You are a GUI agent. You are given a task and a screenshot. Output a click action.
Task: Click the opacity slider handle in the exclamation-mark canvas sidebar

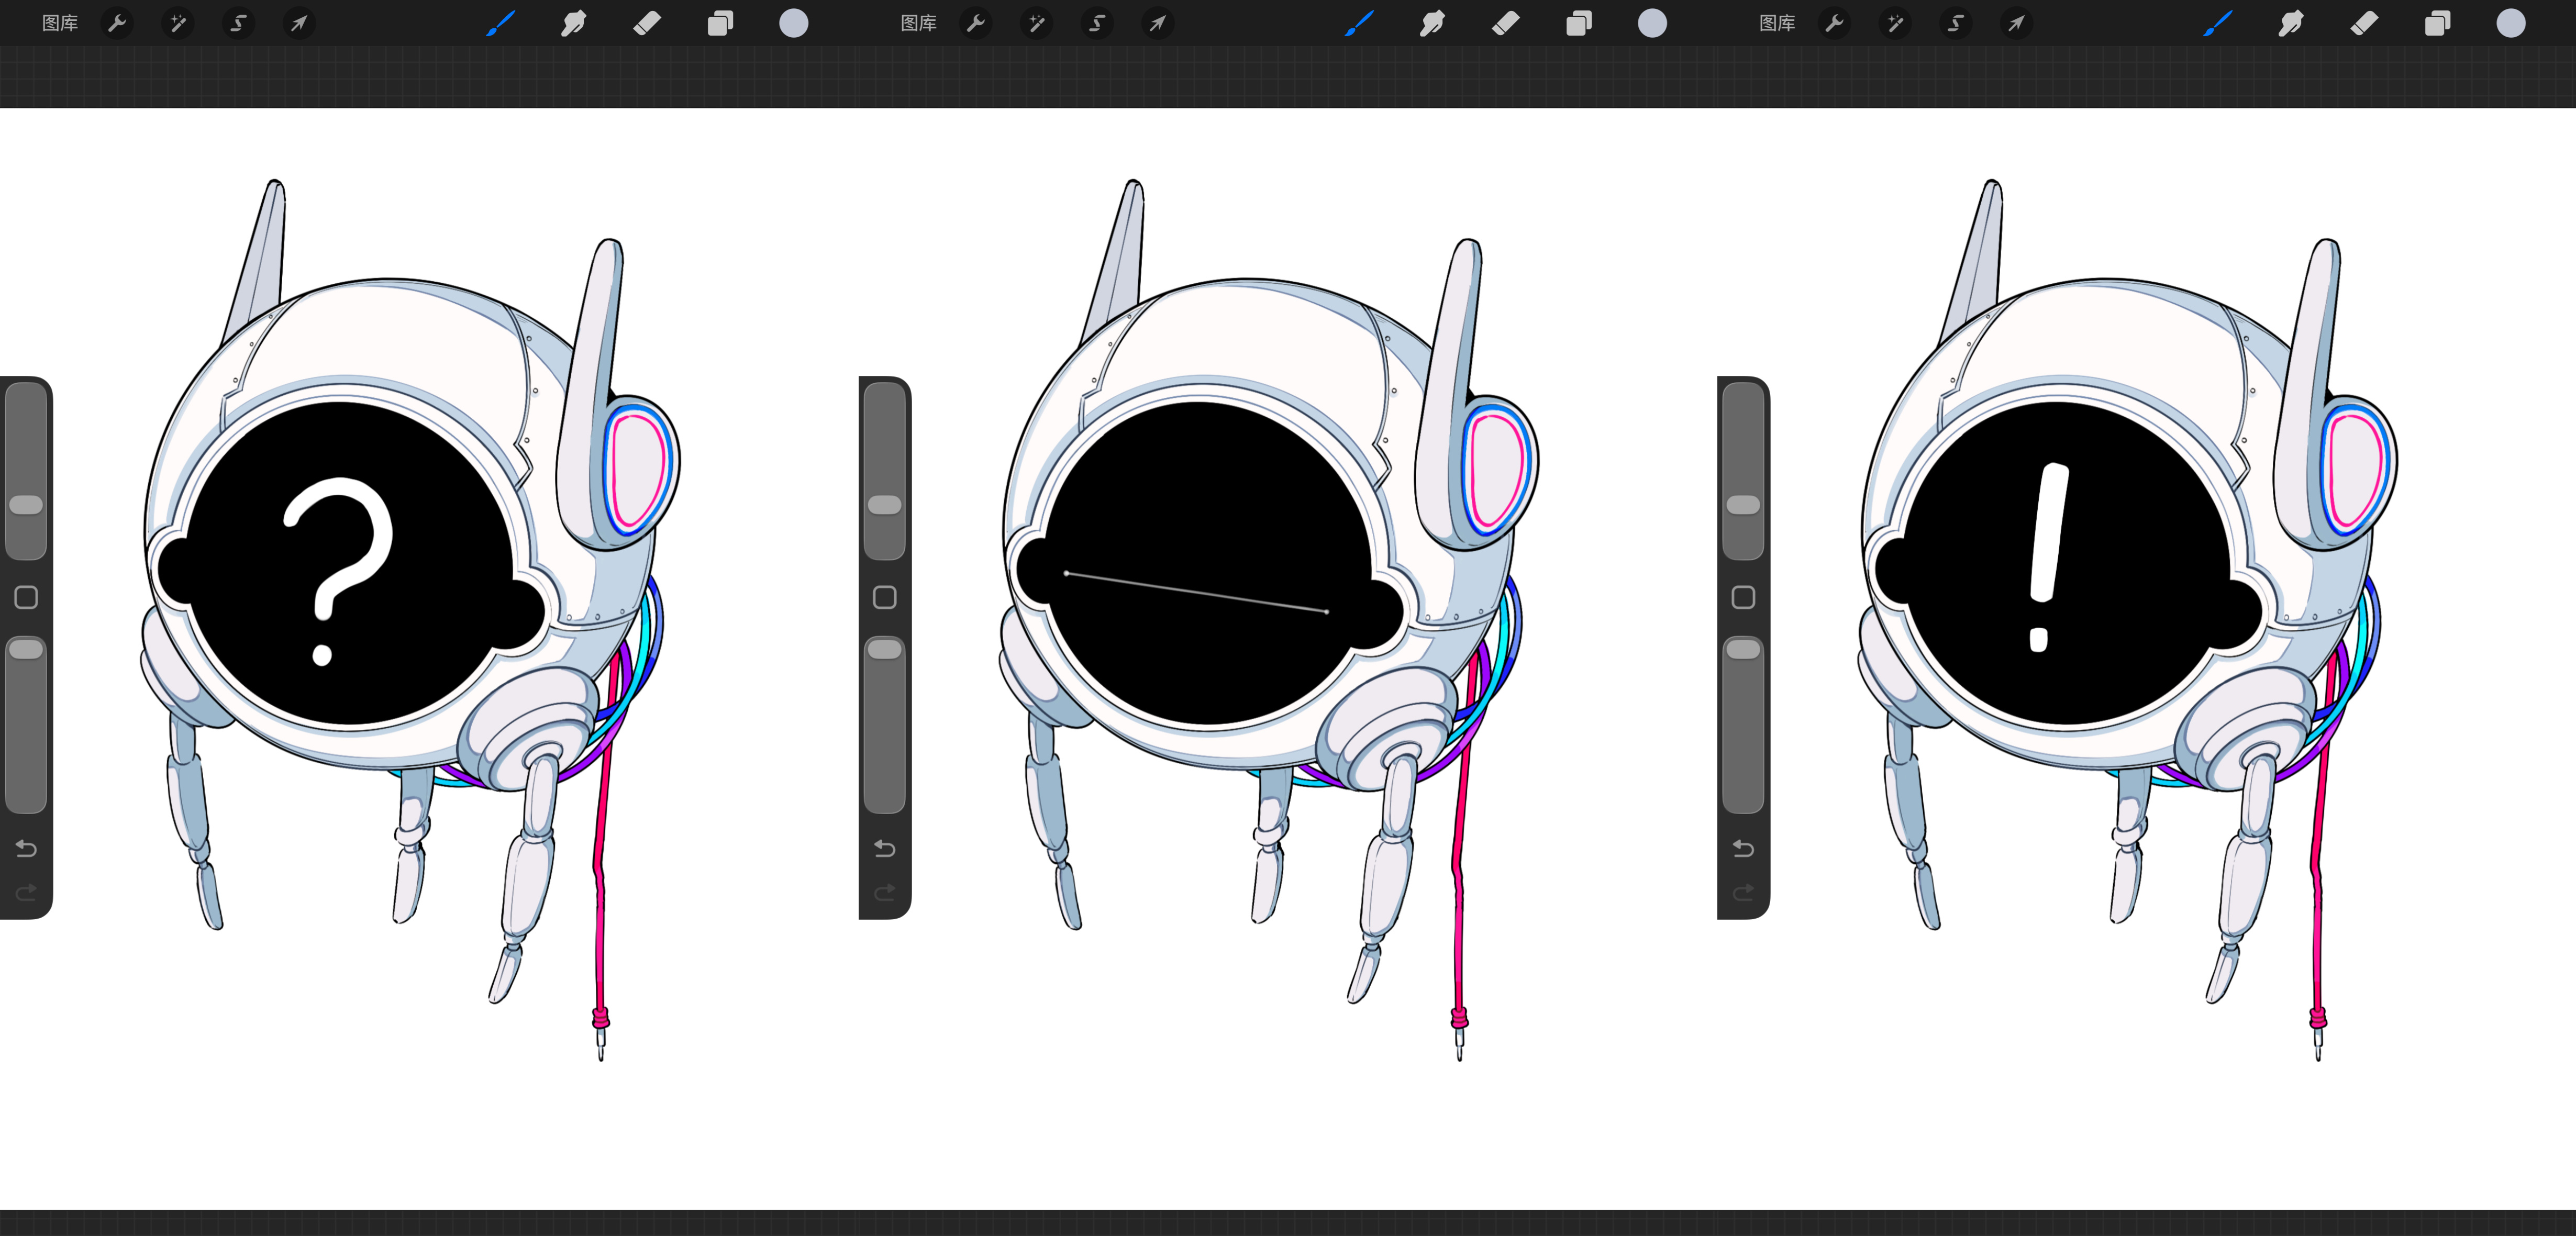point(1744,650)
